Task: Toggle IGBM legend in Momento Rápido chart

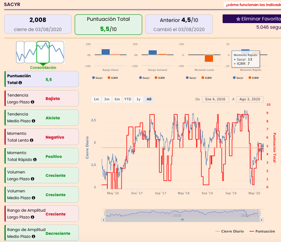Action: [x=254, y=78]
